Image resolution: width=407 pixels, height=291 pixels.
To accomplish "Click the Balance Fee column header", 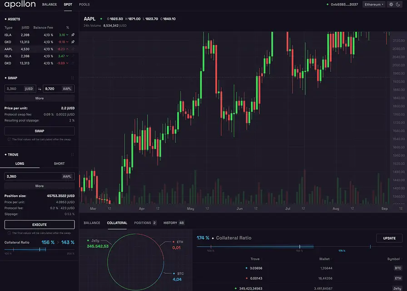I will (x=43, y=28).
